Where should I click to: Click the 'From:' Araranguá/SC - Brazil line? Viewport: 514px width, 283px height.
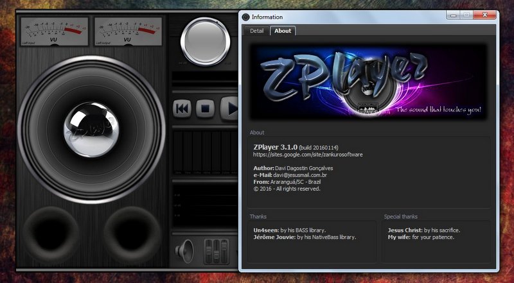(x=287, y=182)
